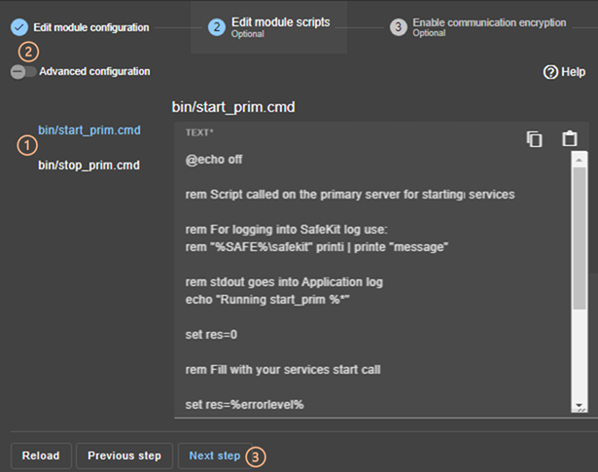
Task: Toggle the Advanced configuration switch
Action: point(23,71)
